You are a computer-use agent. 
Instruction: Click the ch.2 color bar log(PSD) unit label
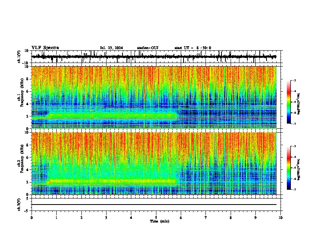299,169
